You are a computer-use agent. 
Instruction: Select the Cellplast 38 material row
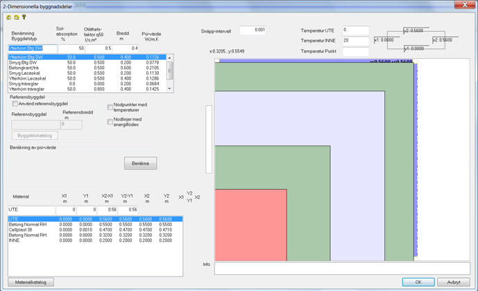[95, 230]
